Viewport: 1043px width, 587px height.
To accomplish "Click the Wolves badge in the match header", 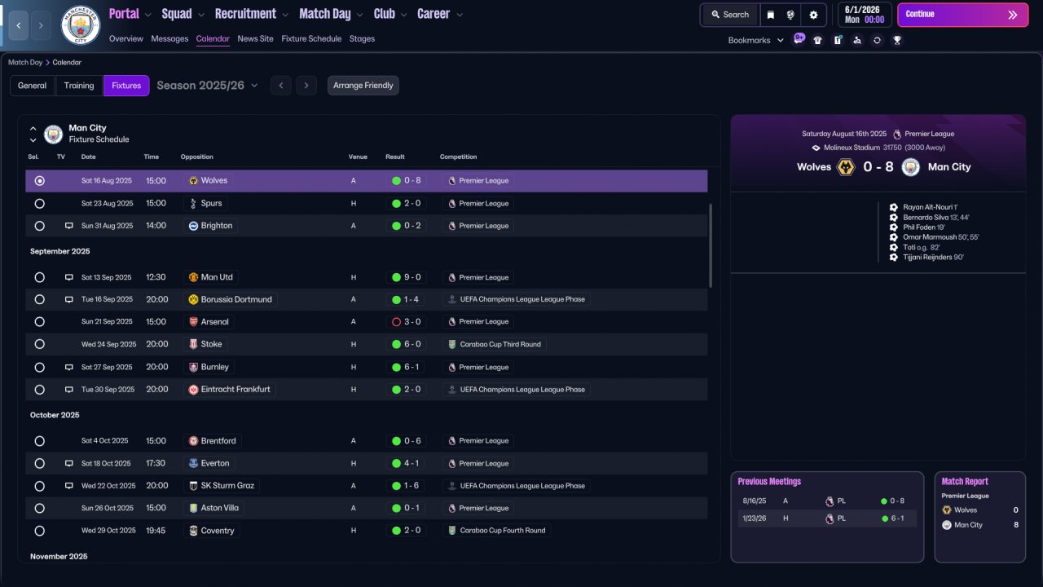I will [x=846, y=167].
